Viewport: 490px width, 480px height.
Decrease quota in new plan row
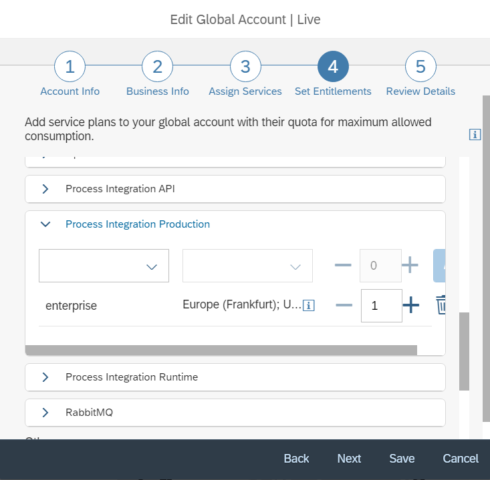[343, 265]
